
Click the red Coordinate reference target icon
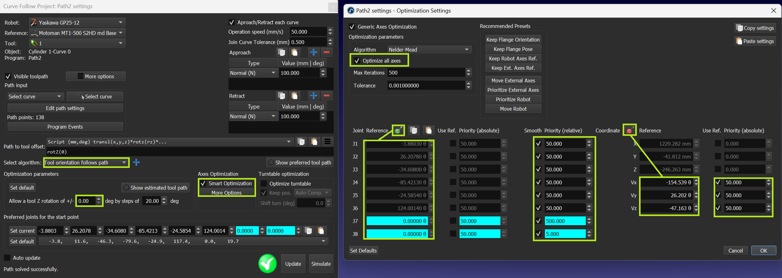click(629, 130)
